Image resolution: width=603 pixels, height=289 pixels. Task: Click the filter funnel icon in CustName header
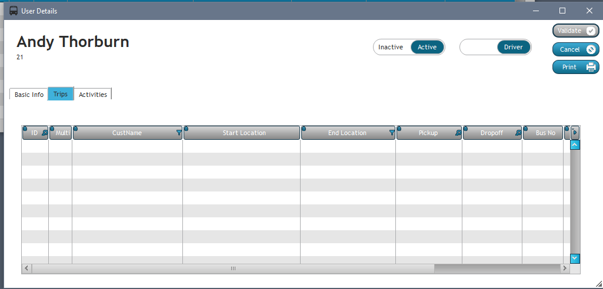pos(179,133)
